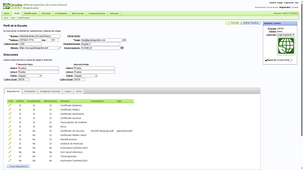Open the Comunicaciones menu
The height and width of the screenshot is (170, 303).
pyautogui.click(x=97, y=13)
